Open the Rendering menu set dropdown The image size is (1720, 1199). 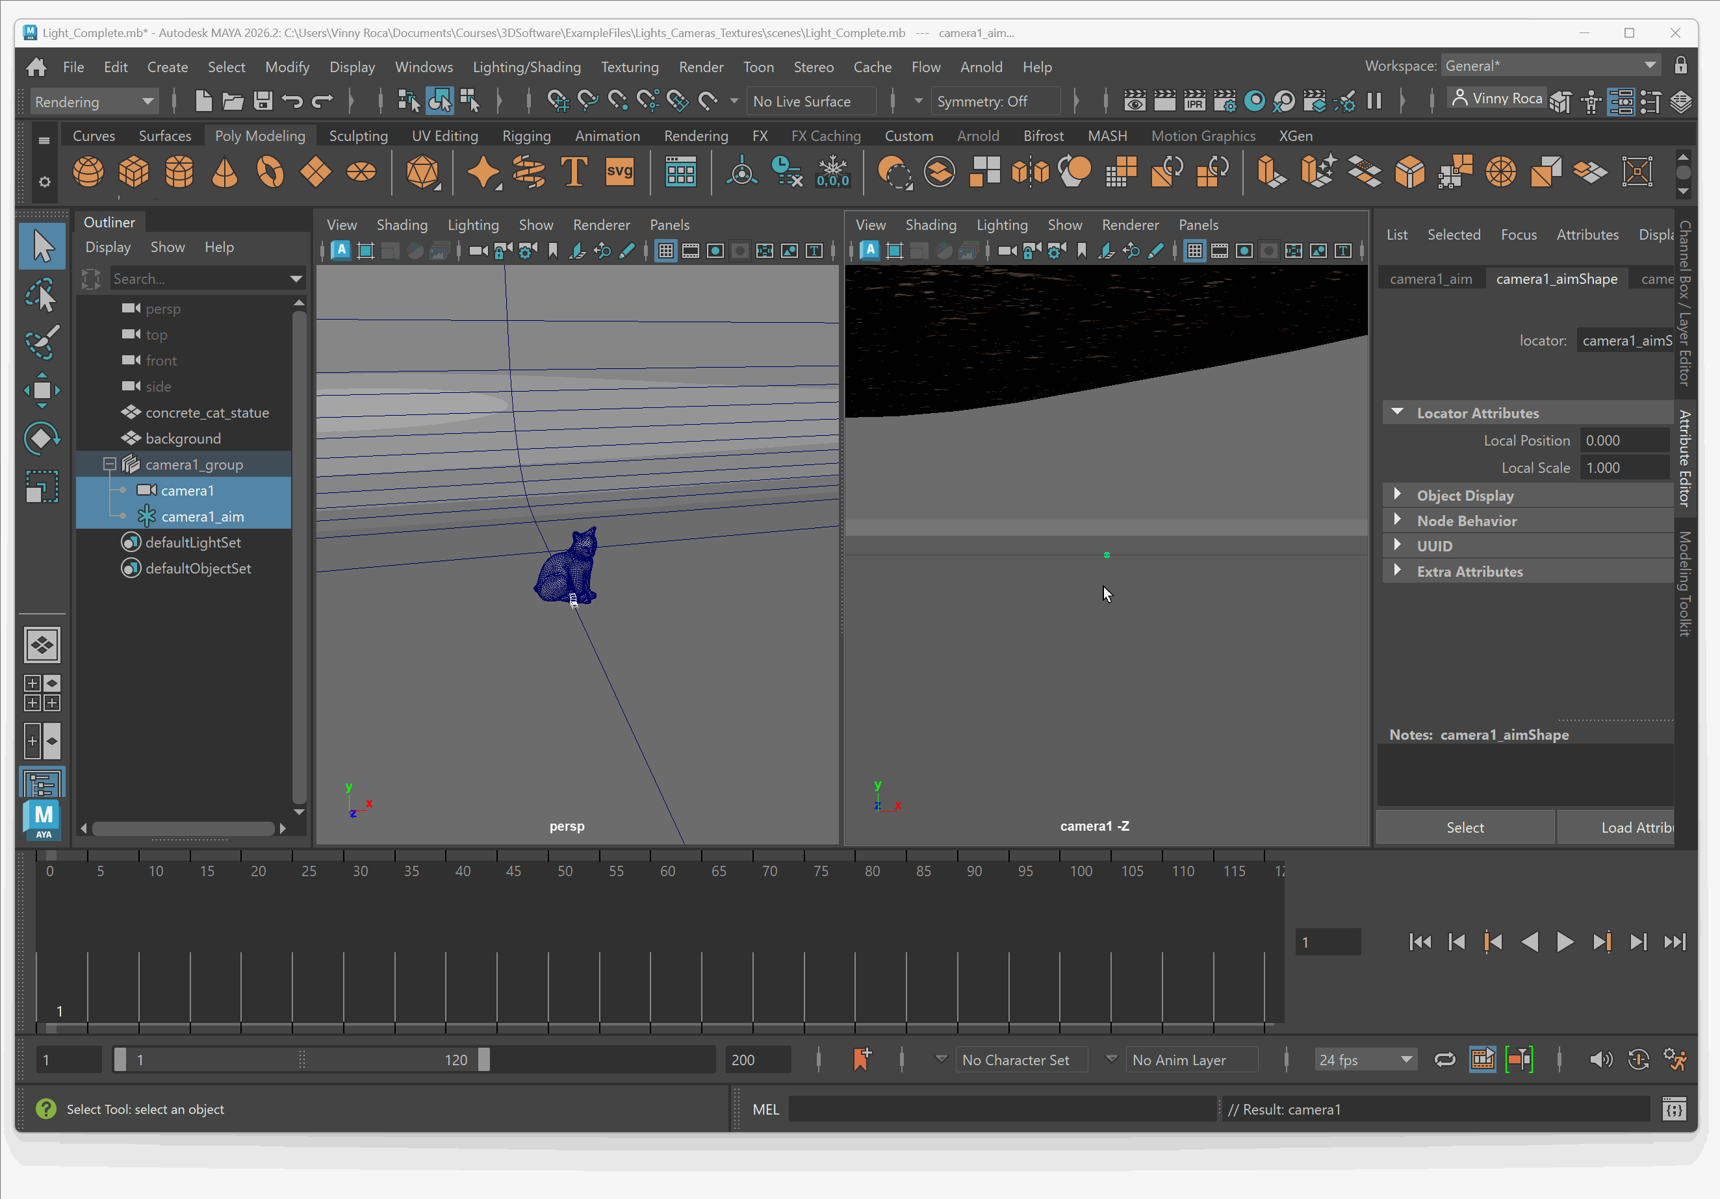pyautogui.click(x=94, y=101)
